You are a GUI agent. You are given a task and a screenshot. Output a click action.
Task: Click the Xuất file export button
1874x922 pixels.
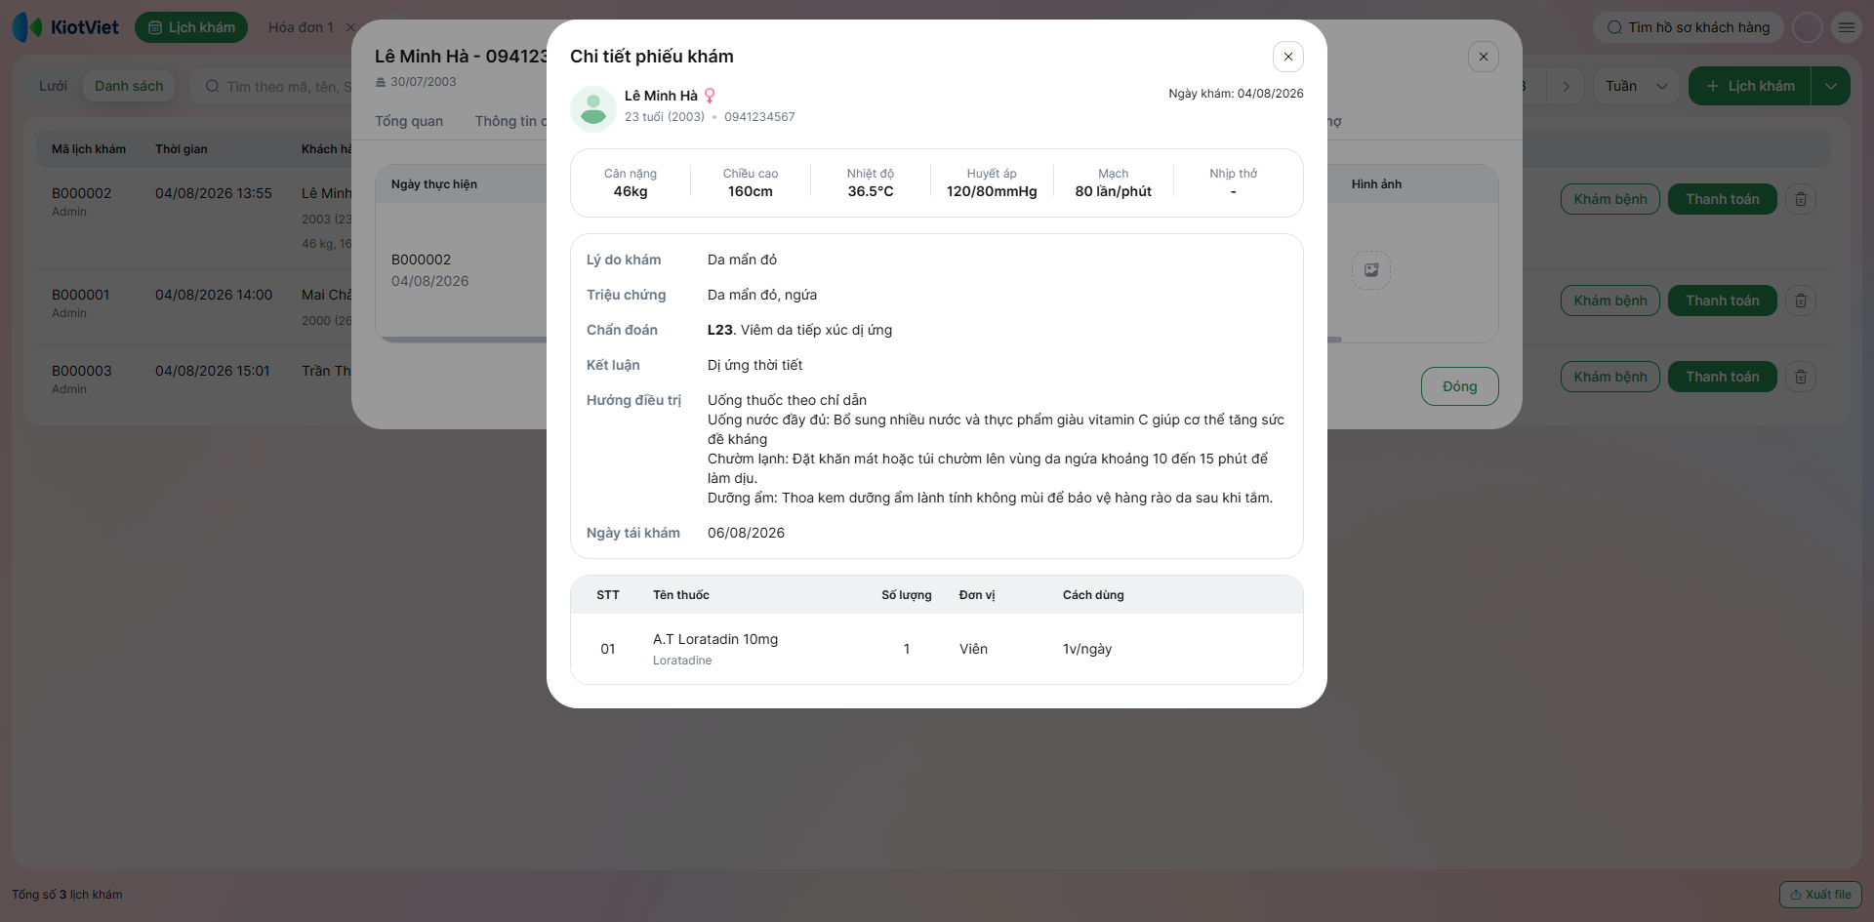click(x=1820, y=895)
